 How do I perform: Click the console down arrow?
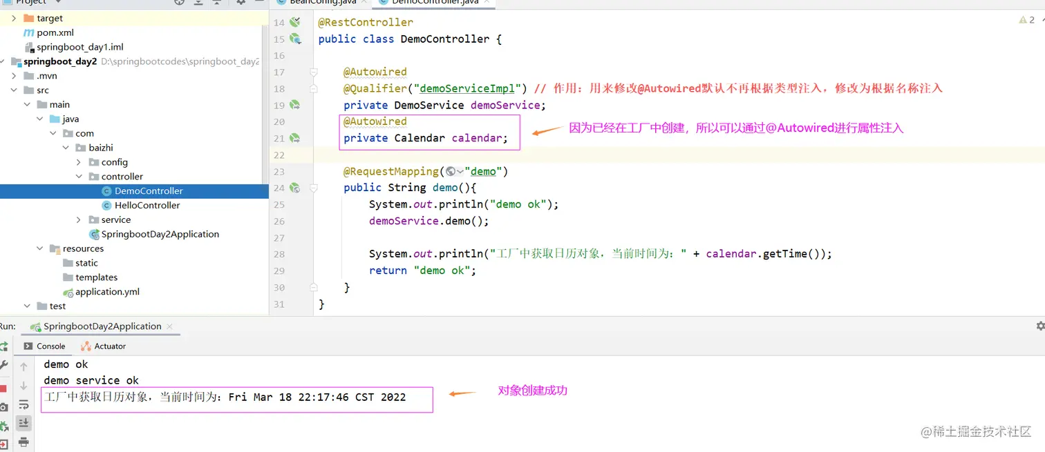[23, 386]
